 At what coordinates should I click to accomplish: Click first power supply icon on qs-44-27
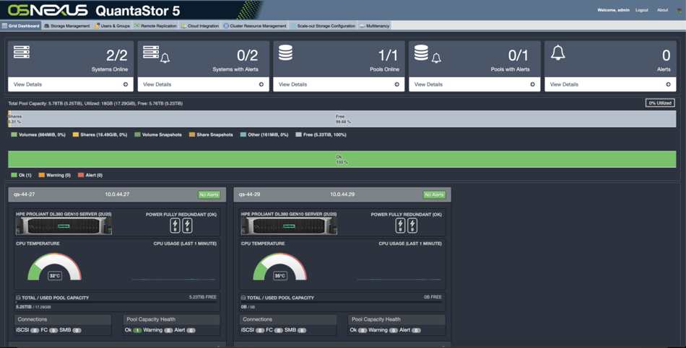tap(175, 226)
